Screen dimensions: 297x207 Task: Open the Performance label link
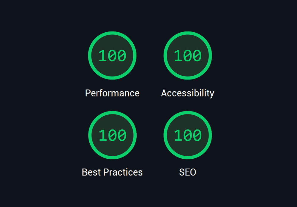pos(112,93)
